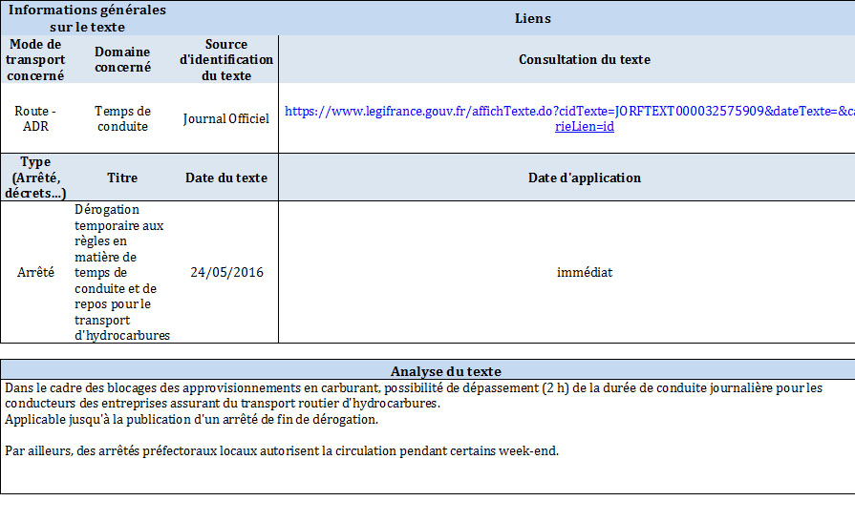Click the 'Type (Arrêté, décrets...)' header
Image resolution: width=855 pixels, height=522 pixels.
pyautogui.click(x=34, y=177)
